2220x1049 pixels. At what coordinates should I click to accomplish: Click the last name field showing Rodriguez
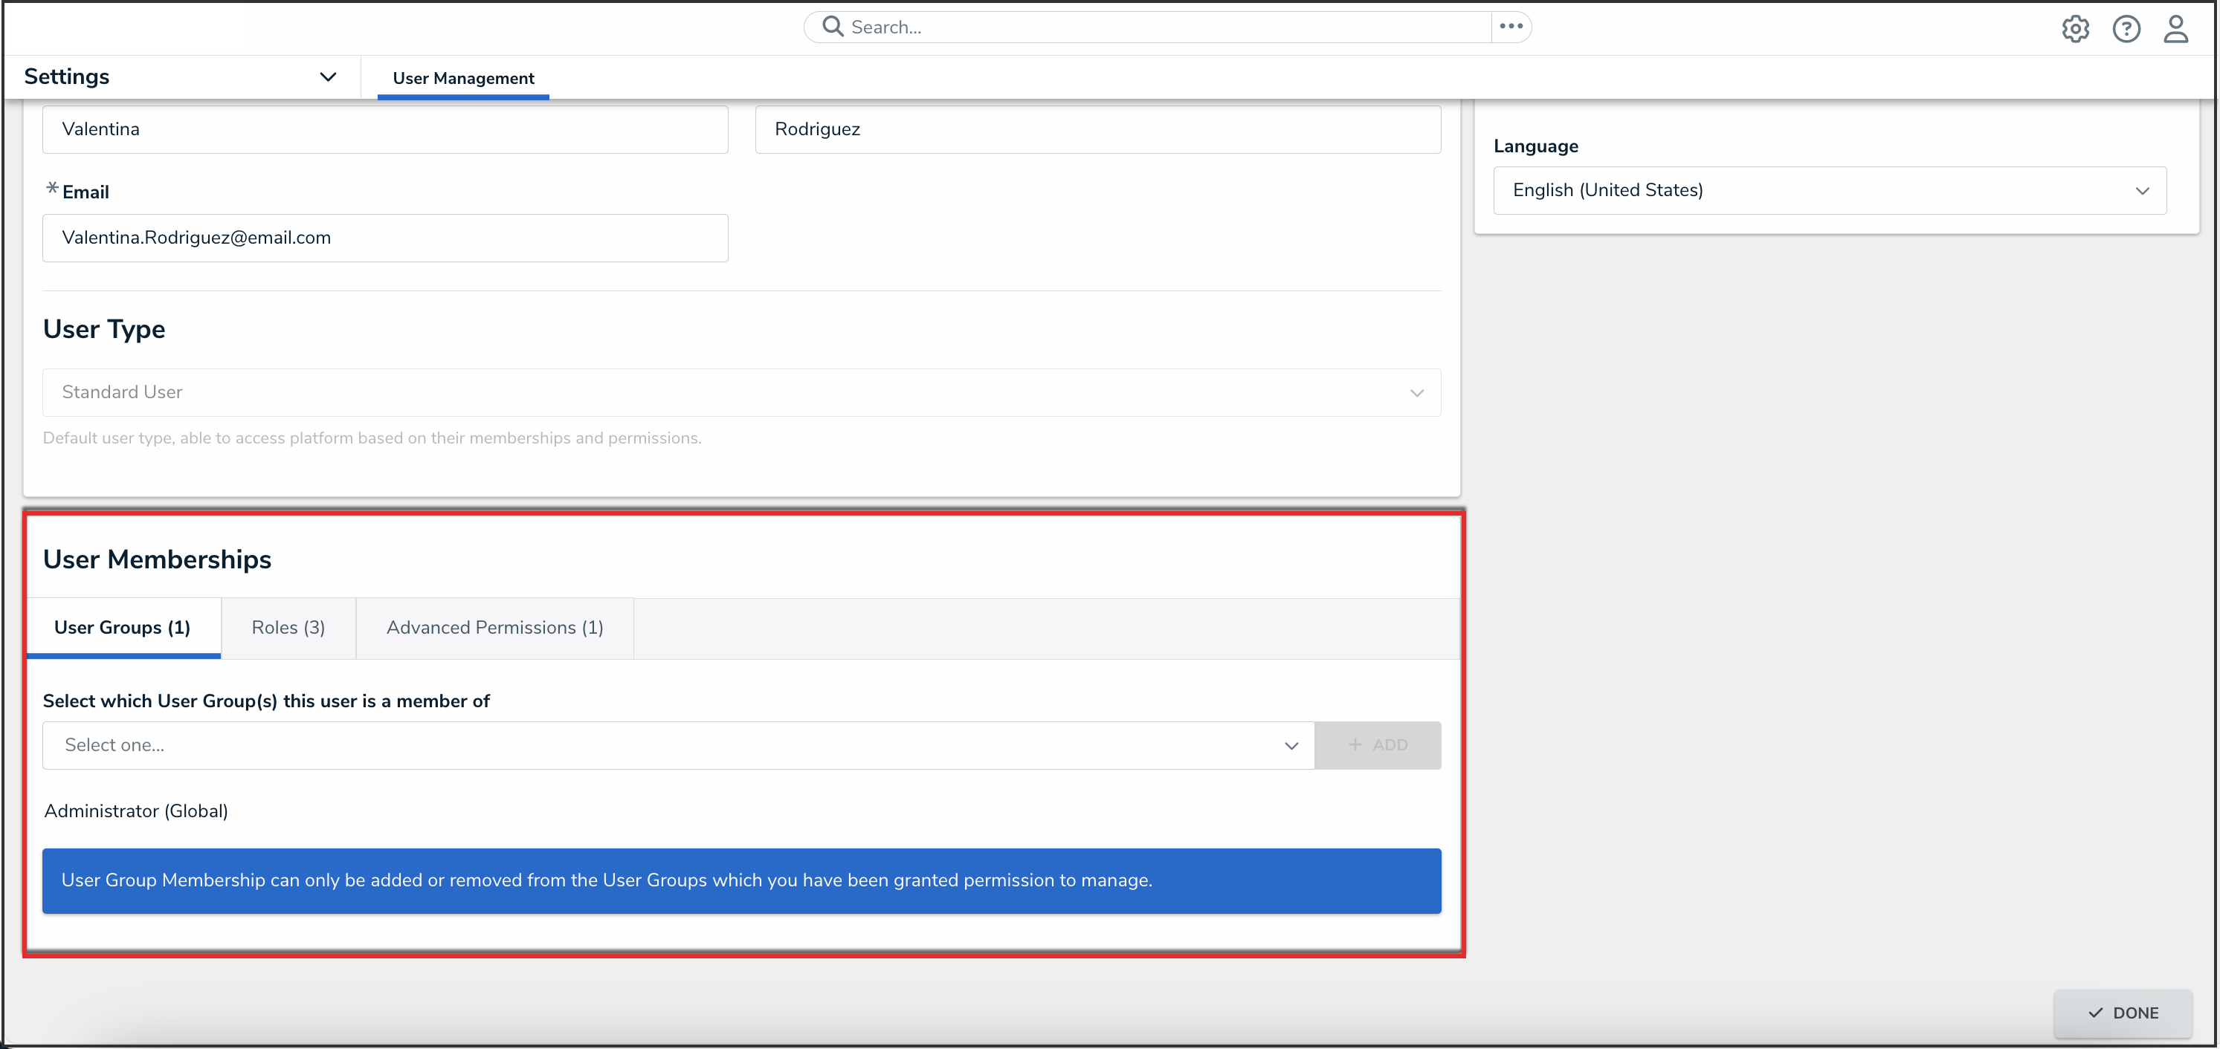[1097, 130]
